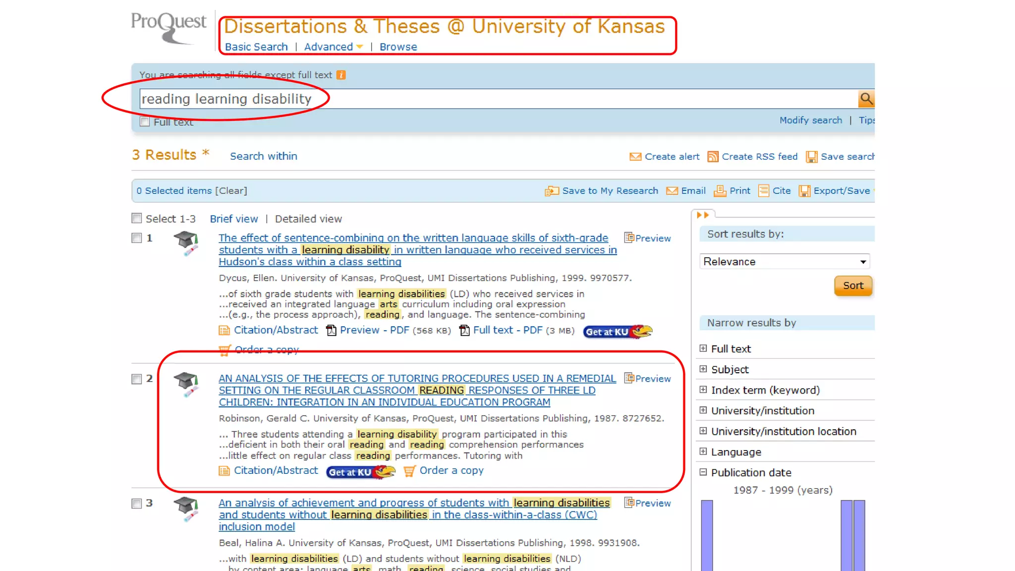Collapse the Publication date filter
Screen dimensions: 1015x571
pyautogui.click(x=703, y=472)
